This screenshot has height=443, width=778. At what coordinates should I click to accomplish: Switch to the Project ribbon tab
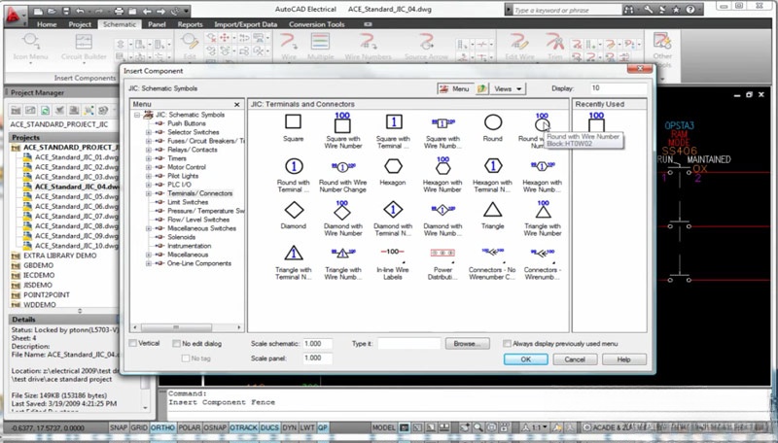pyautogui.click(x=80, y=24)
